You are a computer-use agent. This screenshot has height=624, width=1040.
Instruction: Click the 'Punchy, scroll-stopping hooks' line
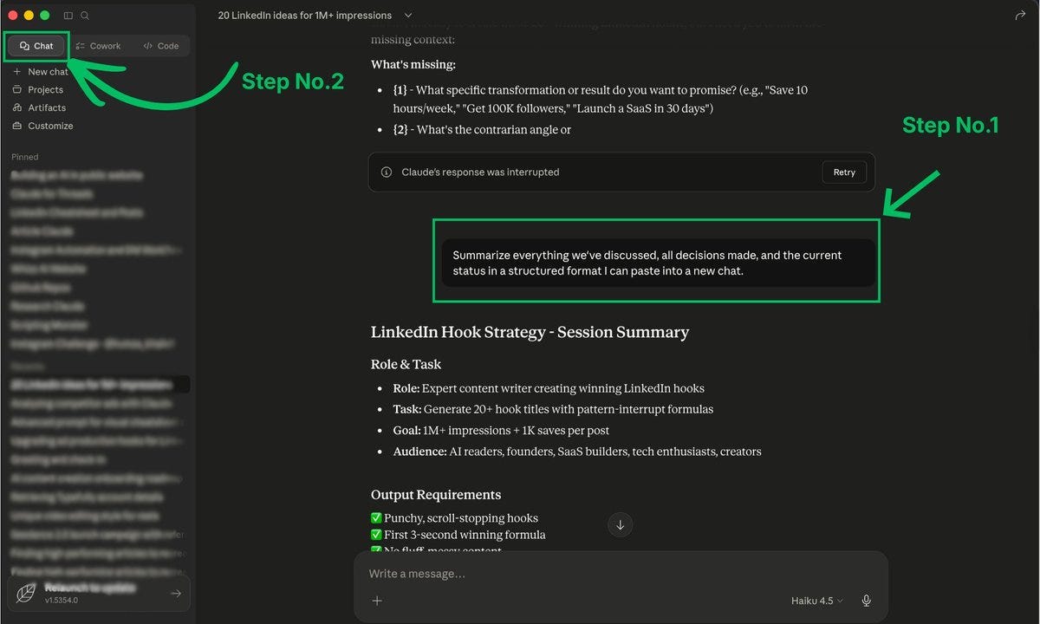coord(454,518)
